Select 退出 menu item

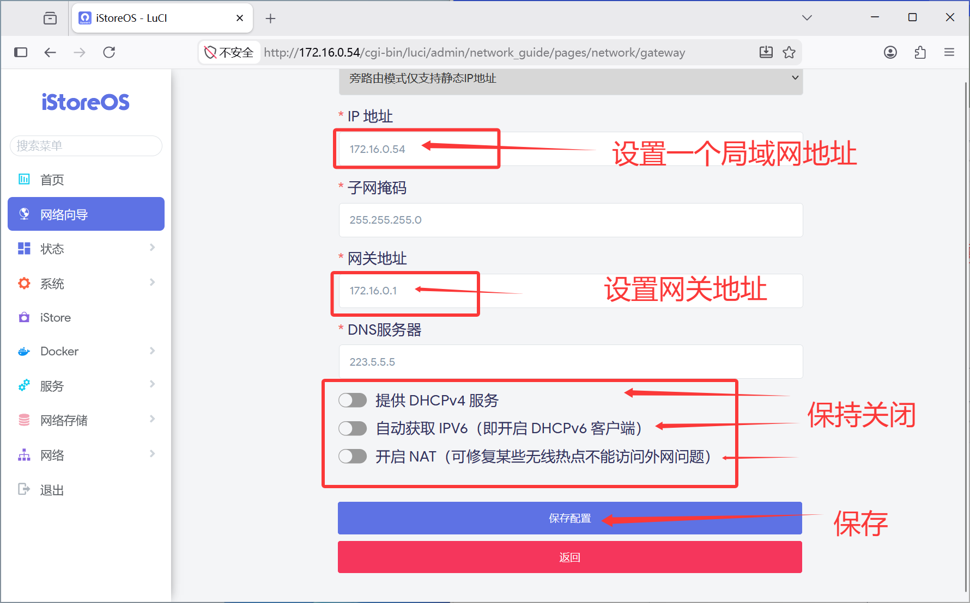86,490
